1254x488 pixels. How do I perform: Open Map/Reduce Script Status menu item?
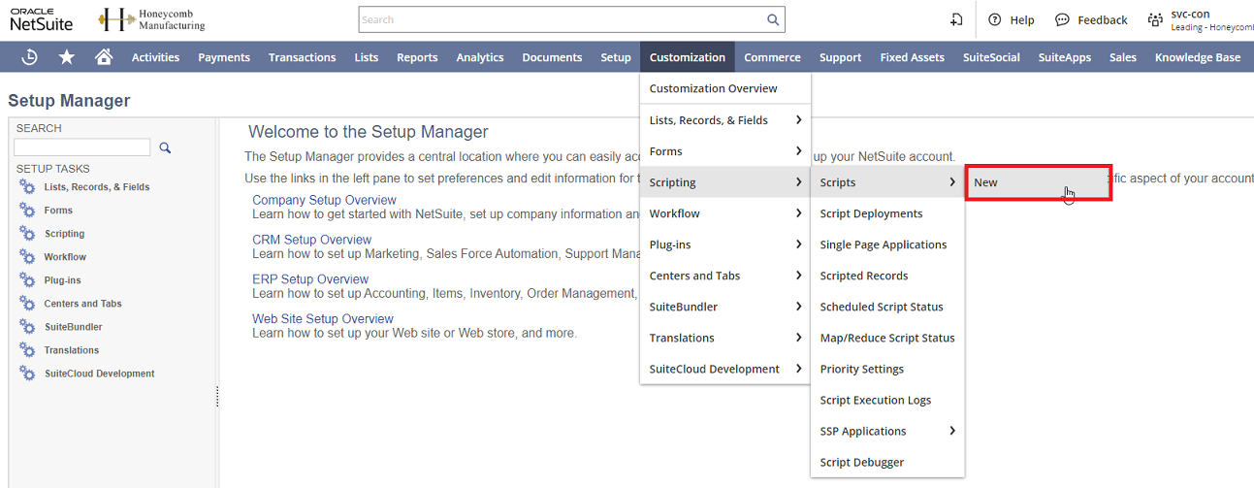[x=887, y=338]
